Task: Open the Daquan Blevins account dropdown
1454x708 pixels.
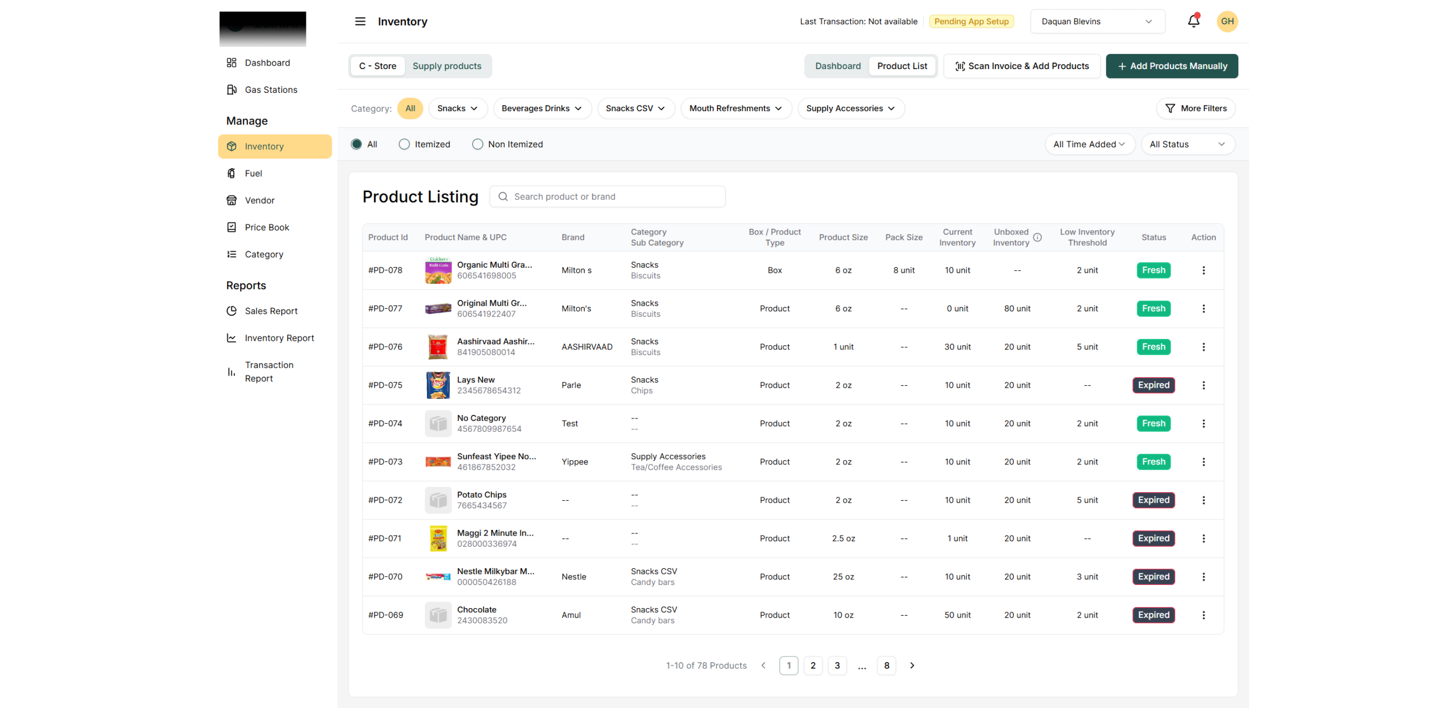Action: click(1097, 21)
